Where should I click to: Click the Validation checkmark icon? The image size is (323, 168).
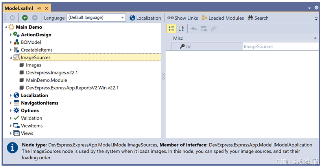tap(16, 118)
